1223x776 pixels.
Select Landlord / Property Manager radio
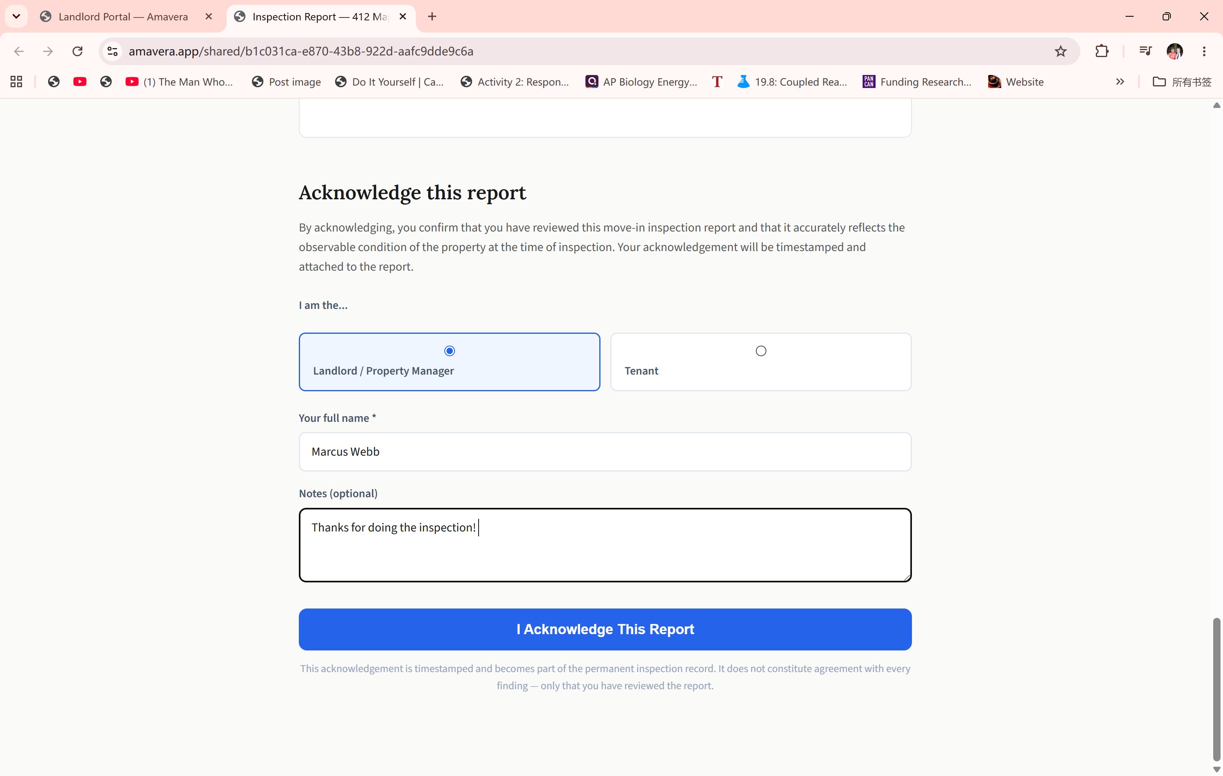pos(450,351)
